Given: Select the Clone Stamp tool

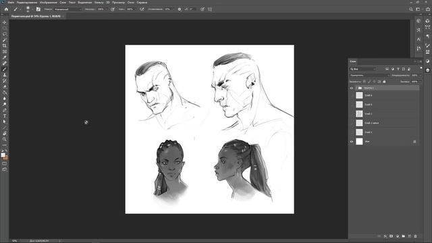Looking at the screenshot, I should pyautogui.click(x=5, y=75).
